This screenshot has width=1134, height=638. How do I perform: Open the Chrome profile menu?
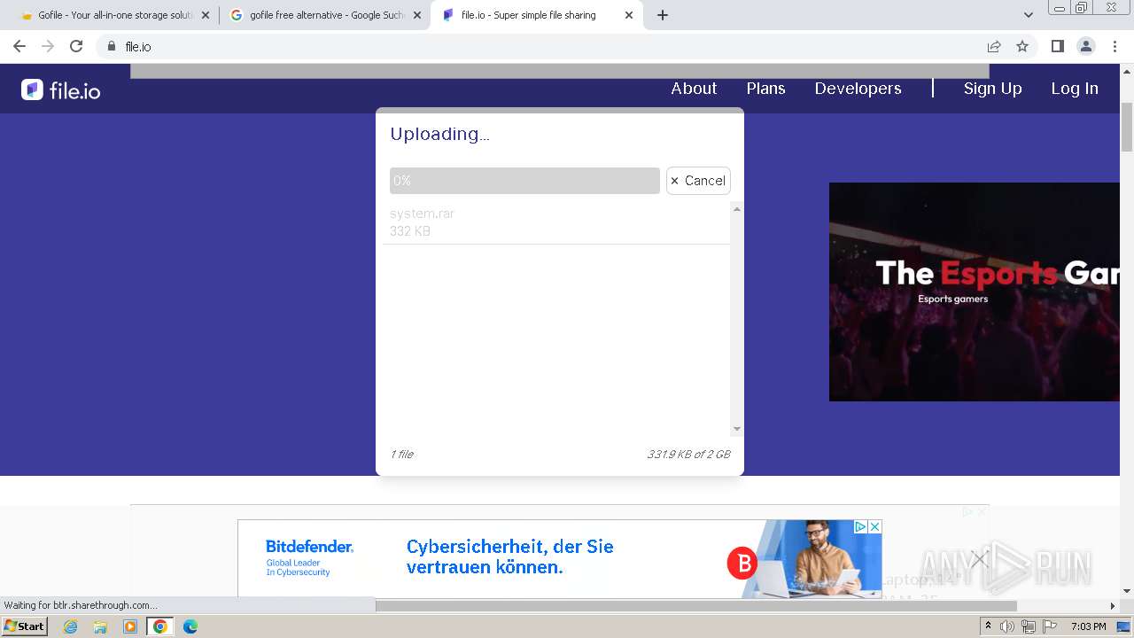pos(1085,46)
